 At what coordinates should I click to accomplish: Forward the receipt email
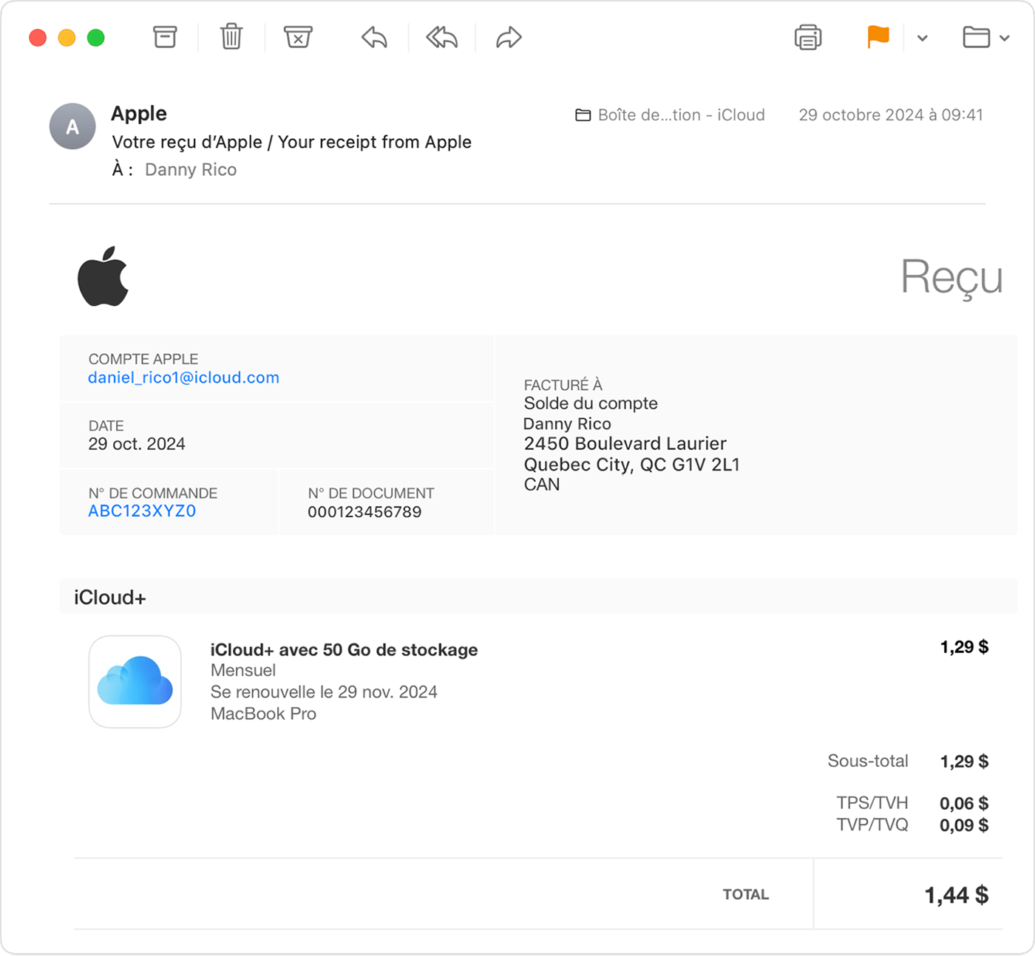pos(507,37)
